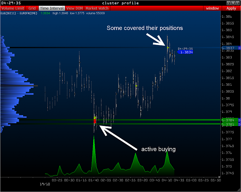241x192 pixels.
Task: Click the 04:29:35 timestamp above price tag
Action: pos(185,49)
